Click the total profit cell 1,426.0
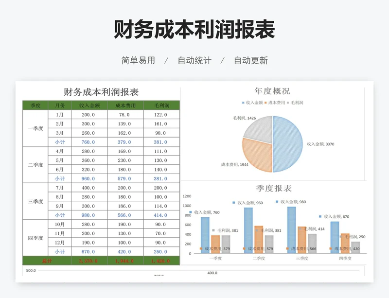Screen dimensions: 389x298 (x=161, y=261)
